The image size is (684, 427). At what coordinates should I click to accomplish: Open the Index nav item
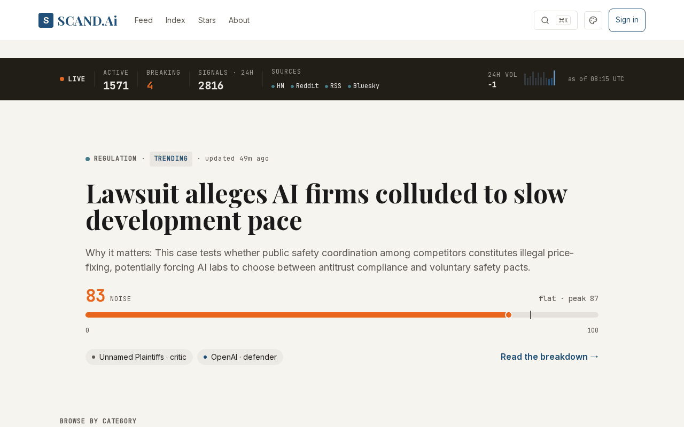coord(175,20)
